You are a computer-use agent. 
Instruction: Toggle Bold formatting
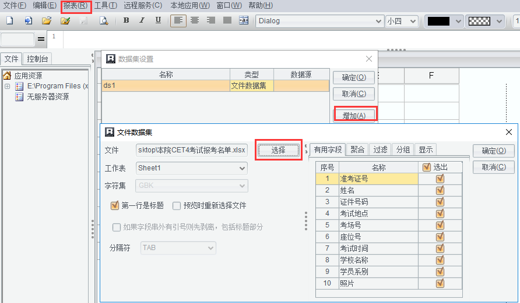point(126,20)
